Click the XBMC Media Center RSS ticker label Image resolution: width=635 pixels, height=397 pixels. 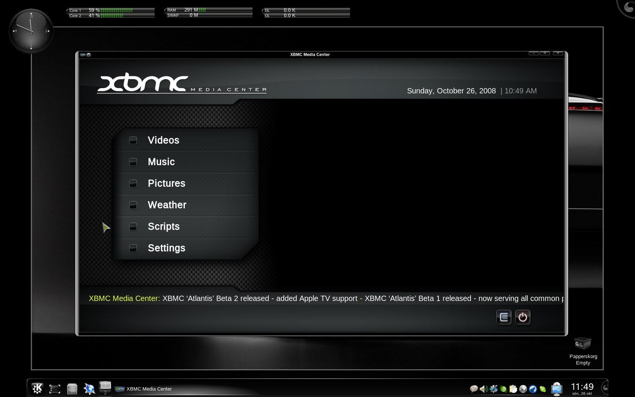124,298
